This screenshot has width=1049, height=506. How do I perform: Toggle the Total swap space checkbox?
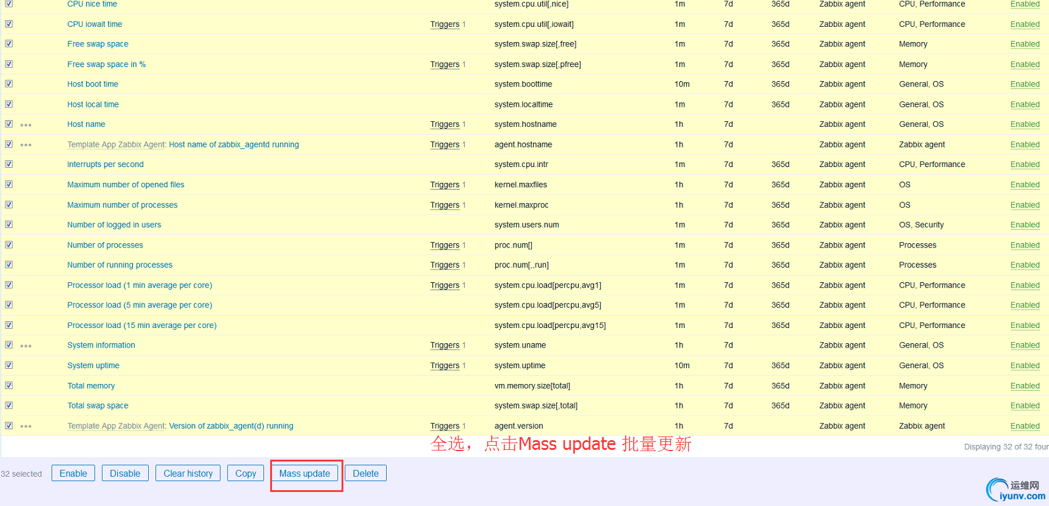pos(9,405)
